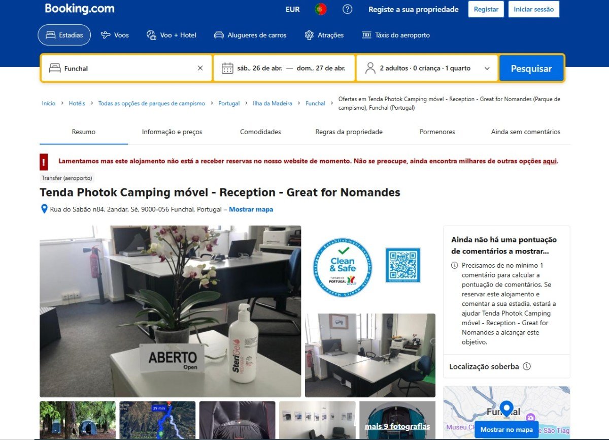Clear the destination with the X icon

click(x=200, y=68)
